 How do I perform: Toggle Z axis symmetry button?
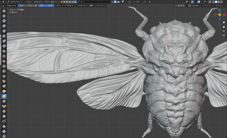click(x=184, y=5)
